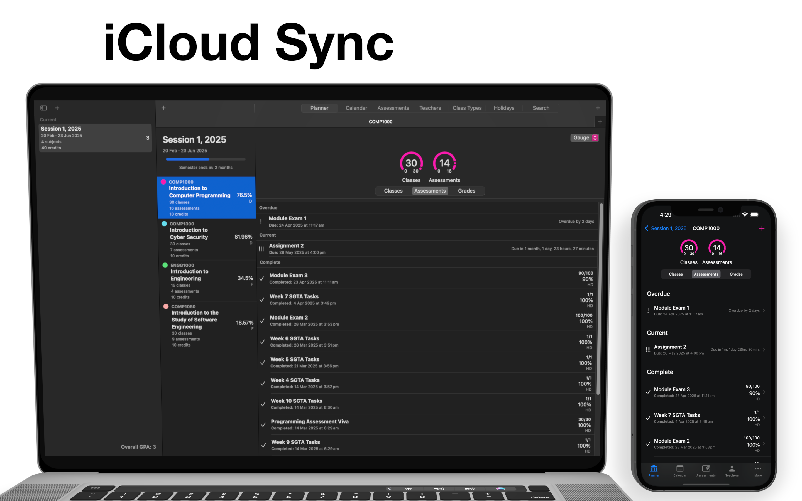The width and height of the screenshot is (802, 501).
Task: Open the Search tab
Action: click(x=541, y=108)
